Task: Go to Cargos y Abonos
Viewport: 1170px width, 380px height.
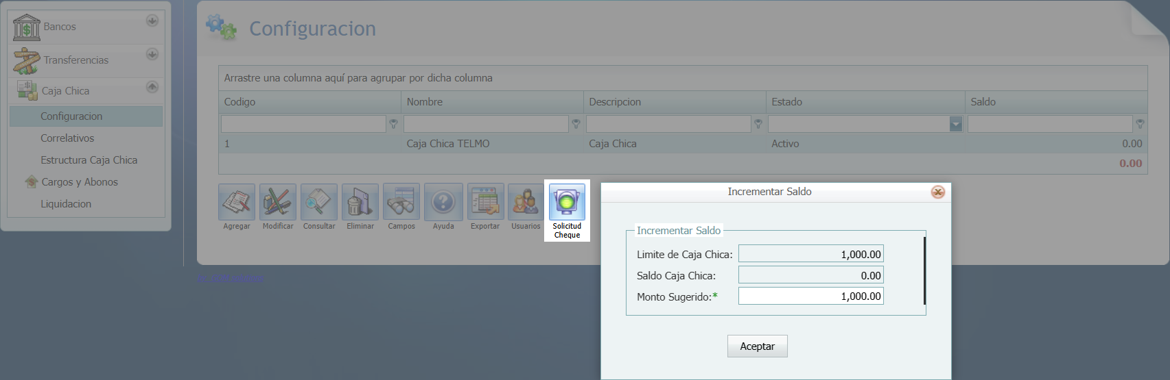Action: coord(80,182)
